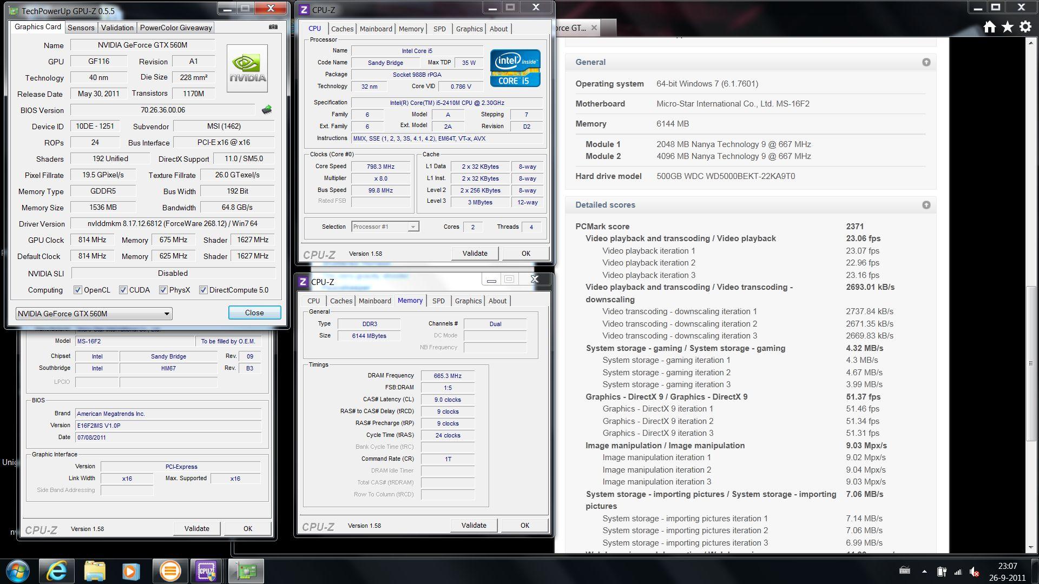The image size is (1039, 584).
Task: Click the Z icon of CPU-Z Memory window
Action: [303, 282]
